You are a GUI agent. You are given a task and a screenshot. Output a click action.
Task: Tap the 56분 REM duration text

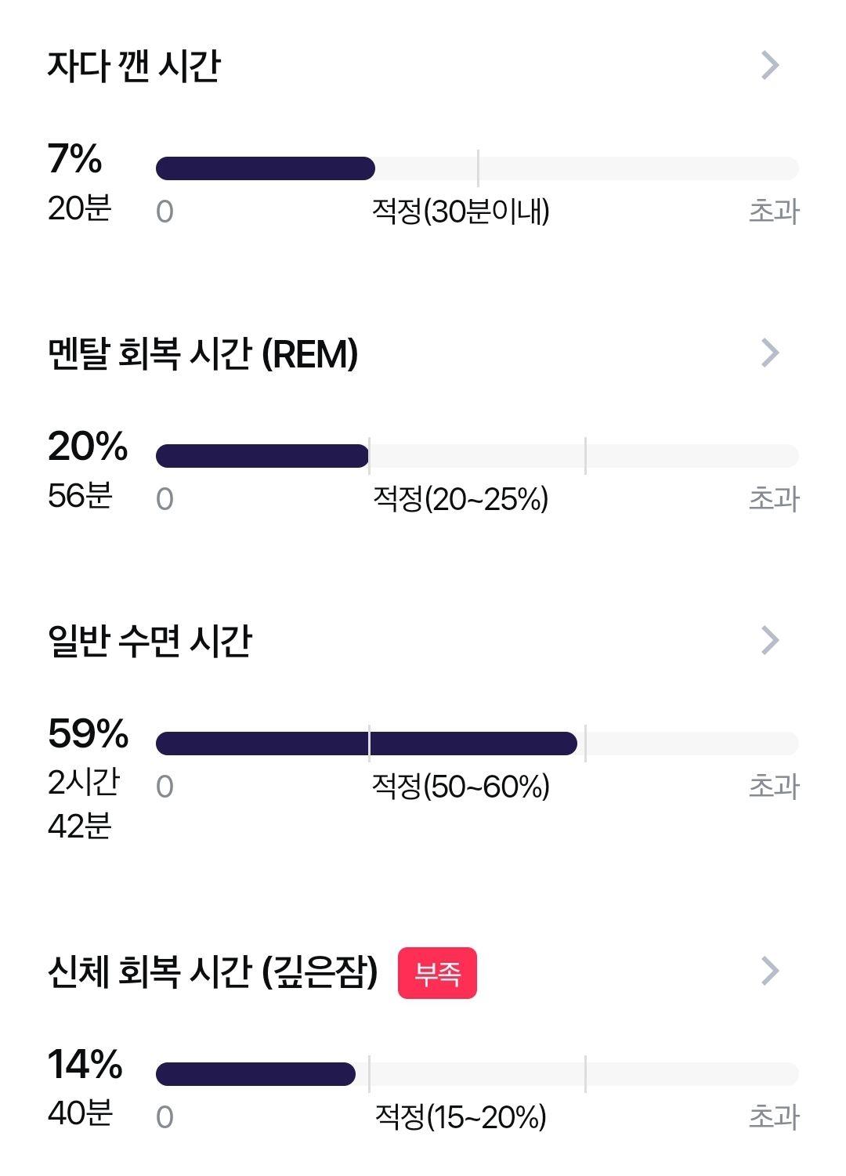pos(80,496)
